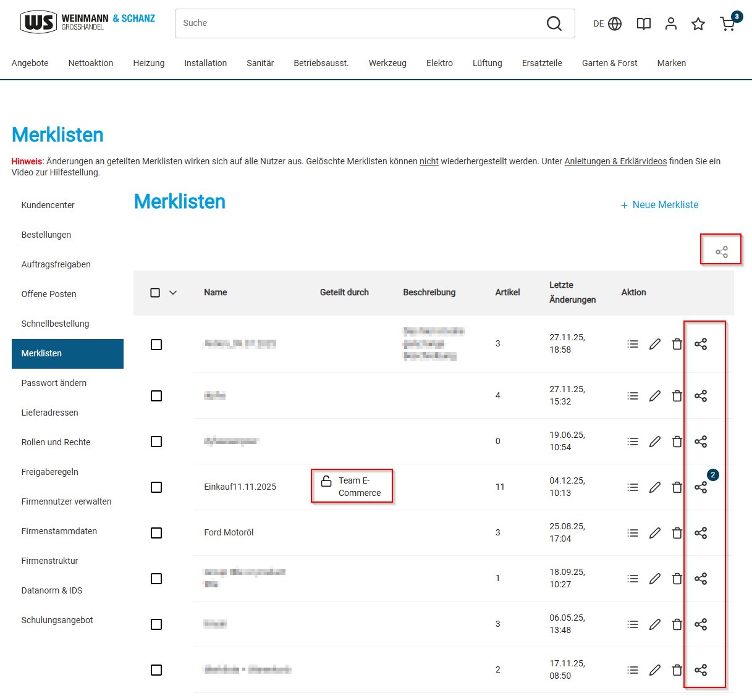Open the Anleitungen & Erklärvideos link
This screenshot has height=696, width=752.
coord(615,161)
